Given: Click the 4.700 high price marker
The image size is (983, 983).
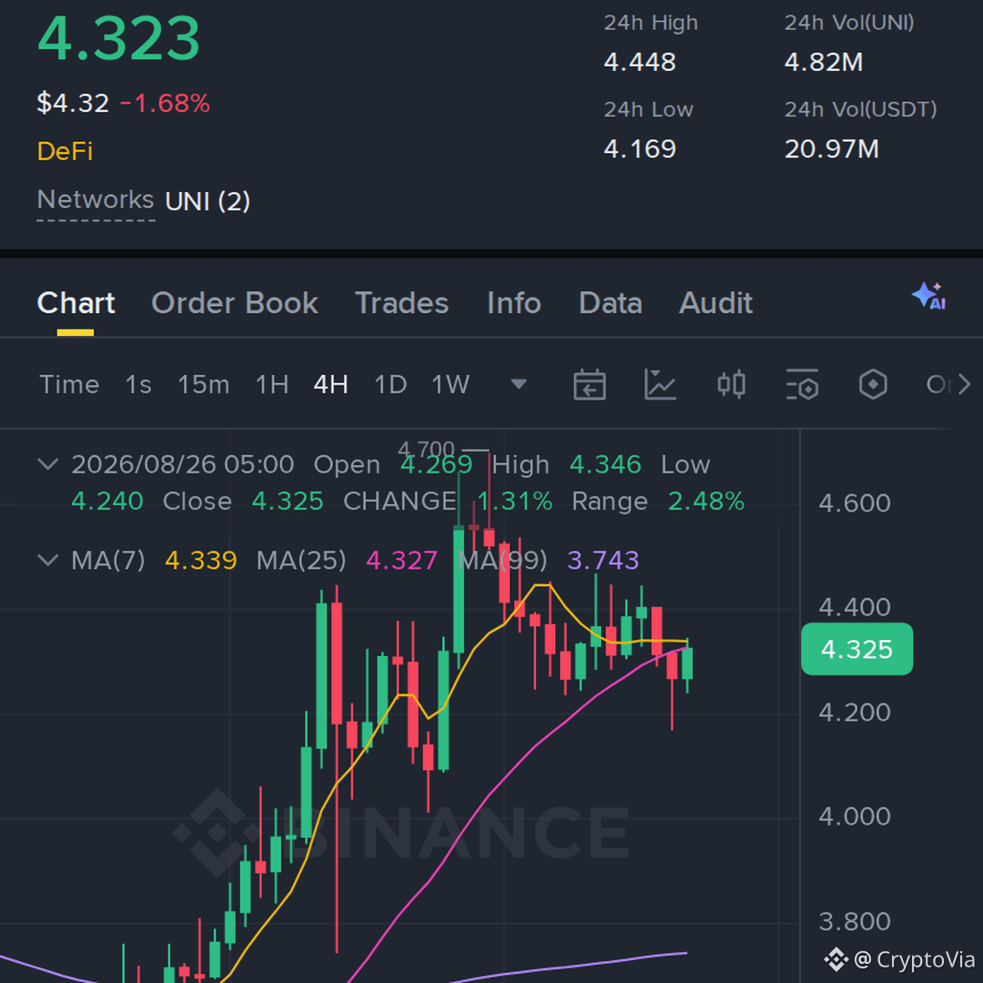Looking at the screenshot, I should coord(426,449).
